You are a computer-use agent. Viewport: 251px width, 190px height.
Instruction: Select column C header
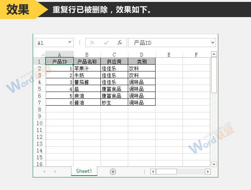[114, 55]
